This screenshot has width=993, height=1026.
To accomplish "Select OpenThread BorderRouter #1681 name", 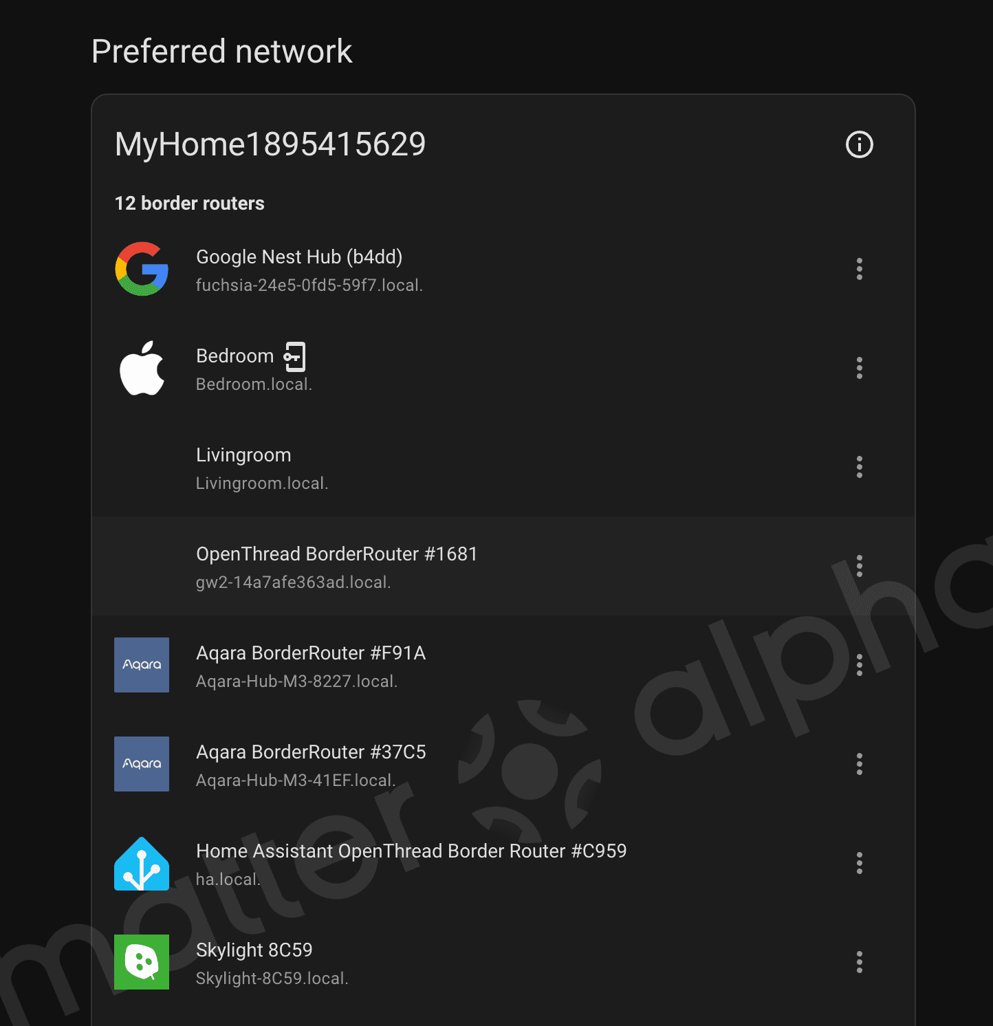I will (x=337, y=554).
